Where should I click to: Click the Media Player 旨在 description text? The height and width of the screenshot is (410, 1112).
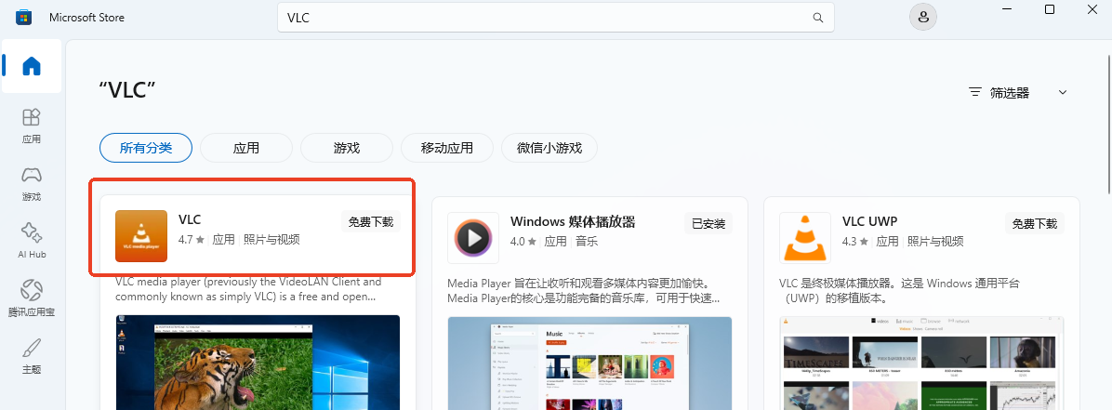click(584, 290)
